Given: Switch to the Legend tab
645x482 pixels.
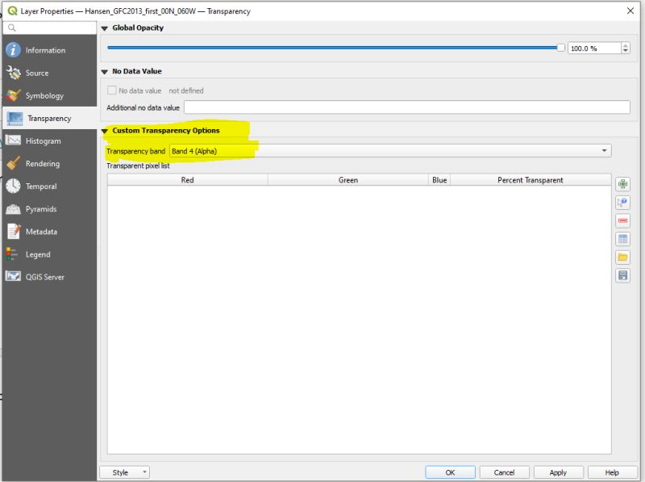Looking at the screenshot, I should (x=49, y=254).
